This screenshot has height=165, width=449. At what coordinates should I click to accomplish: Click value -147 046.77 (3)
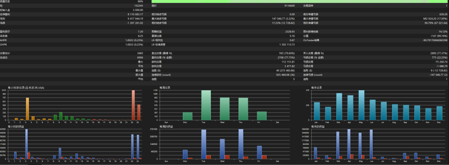(438, 75)
